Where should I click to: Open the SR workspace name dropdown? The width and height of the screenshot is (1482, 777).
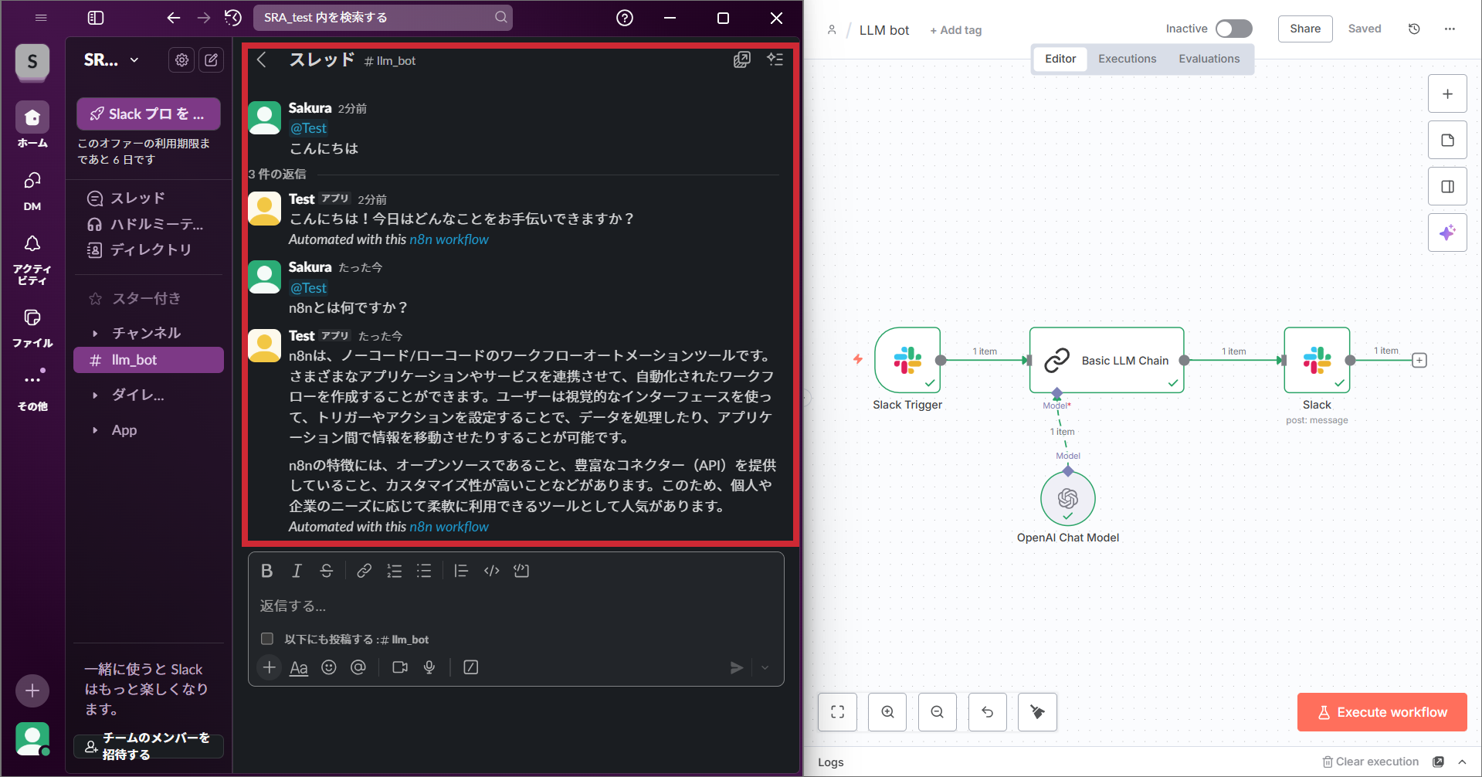tap(112, 60)
